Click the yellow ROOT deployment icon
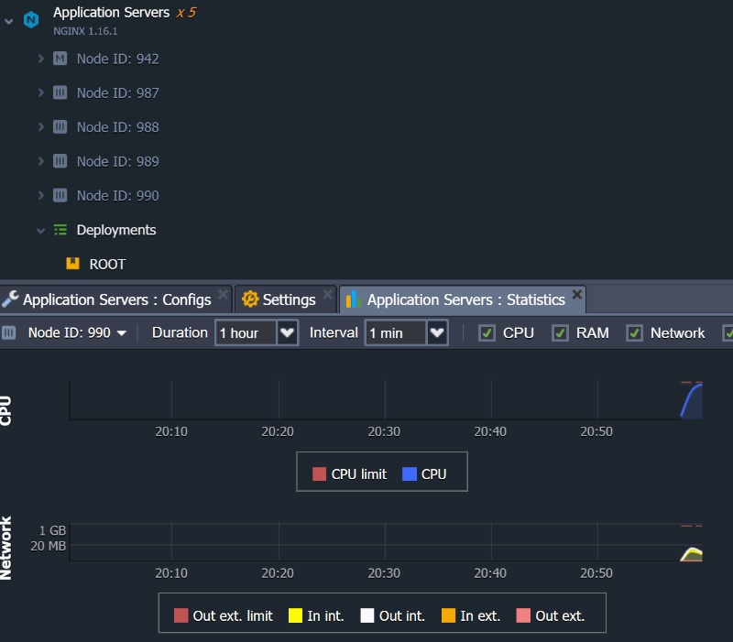This screenshot has width=733, height=642. pyautogui.click(x=73, y=264)
